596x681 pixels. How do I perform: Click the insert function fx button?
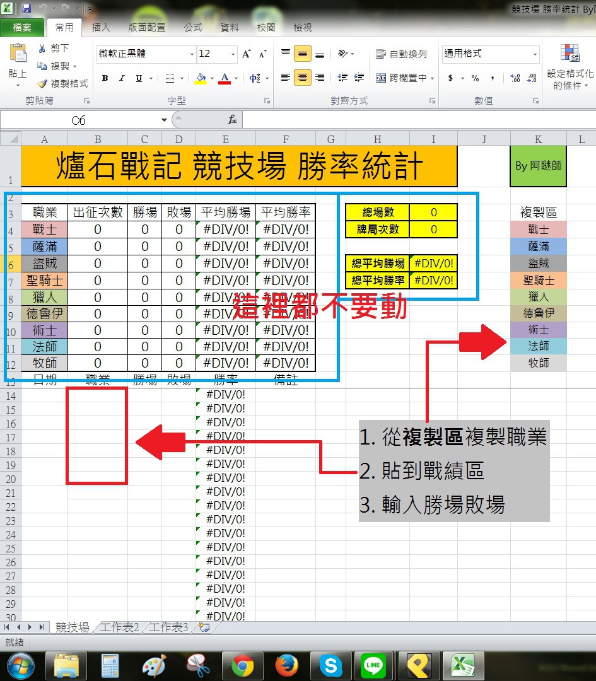[x=232, y=120]
